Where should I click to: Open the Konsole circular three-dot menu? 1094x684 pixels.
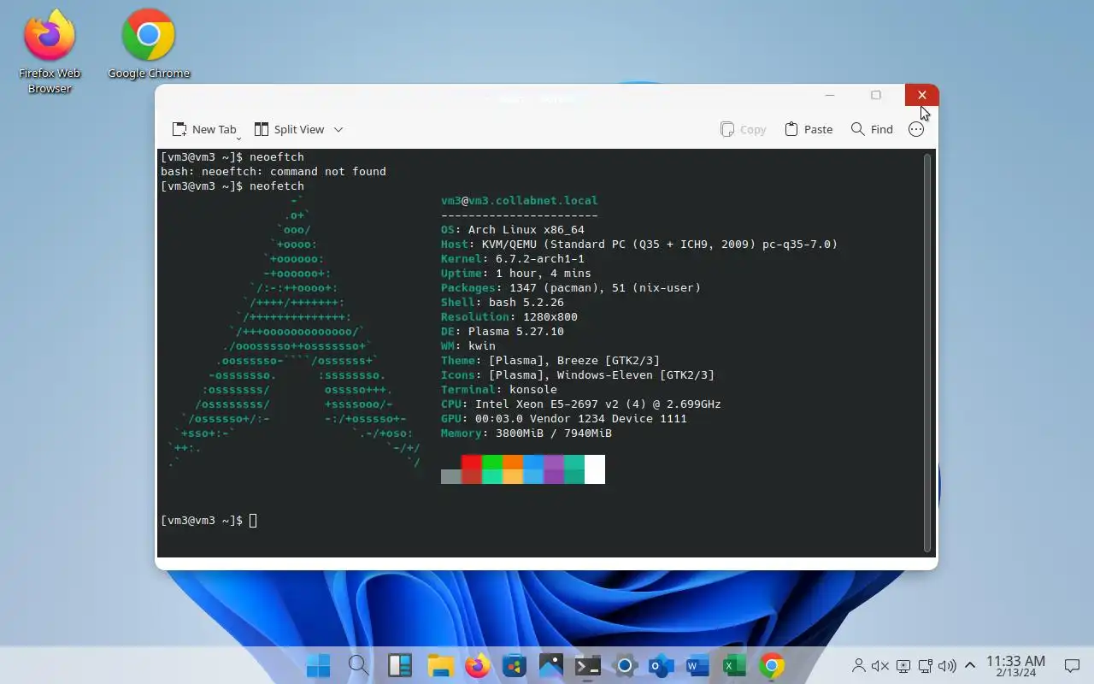pos(916,129)
